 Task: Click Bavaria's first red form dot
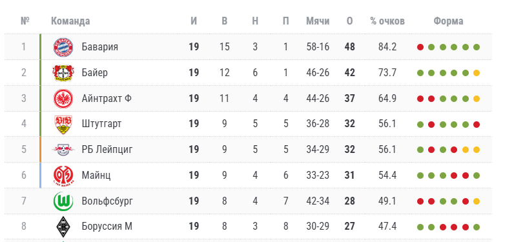(420, 47)
